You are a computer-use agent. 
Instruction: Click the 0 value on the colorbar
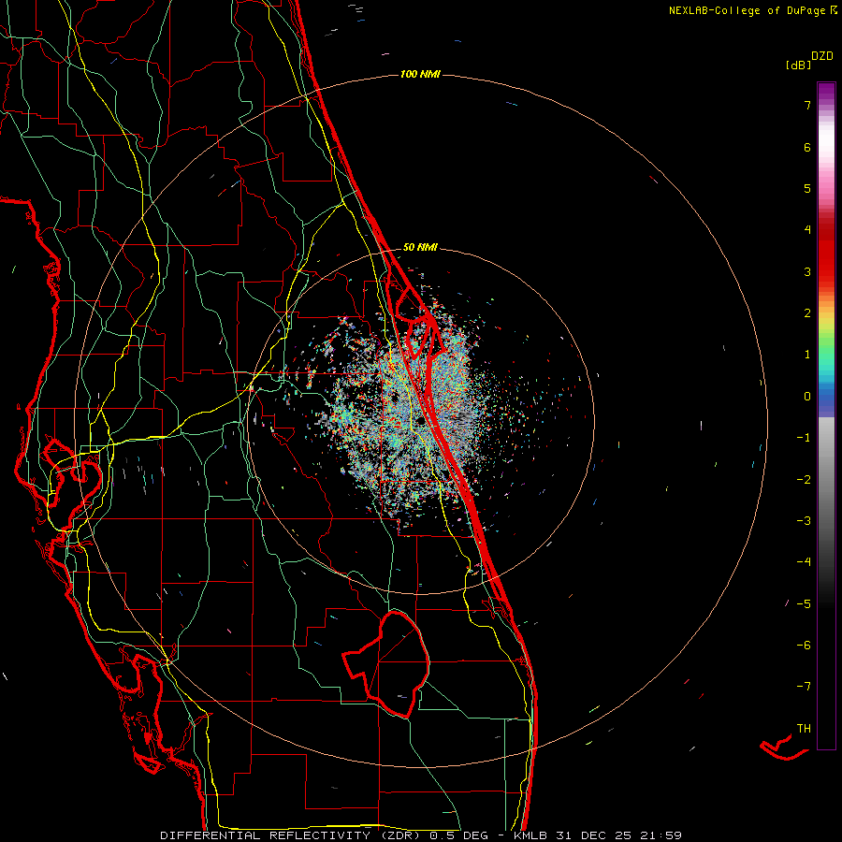(807, 397)
